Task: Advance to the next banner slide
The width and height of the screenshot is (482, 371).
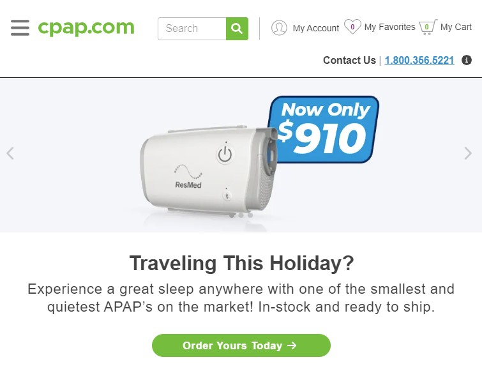Action: pyautogui.click(x=468, y=153)
